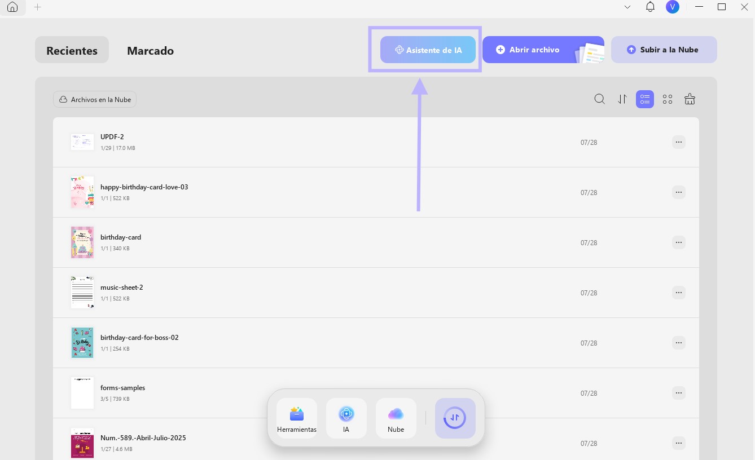Add a new tab with plus icon
755x460 pixels.
pyautogui.click(x=37, y=7)
